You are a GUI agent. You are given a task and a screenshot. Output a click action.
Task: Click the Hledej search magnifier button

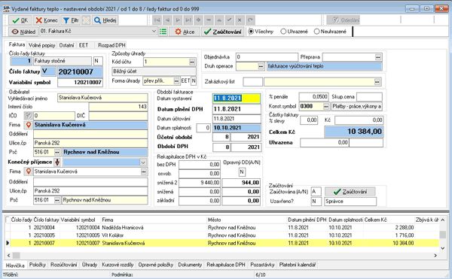point(105,20)
